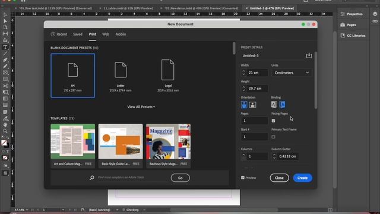This screenshot has width=380, height=214.
Task: Select the Eyedropper tool
Action: 5,119
